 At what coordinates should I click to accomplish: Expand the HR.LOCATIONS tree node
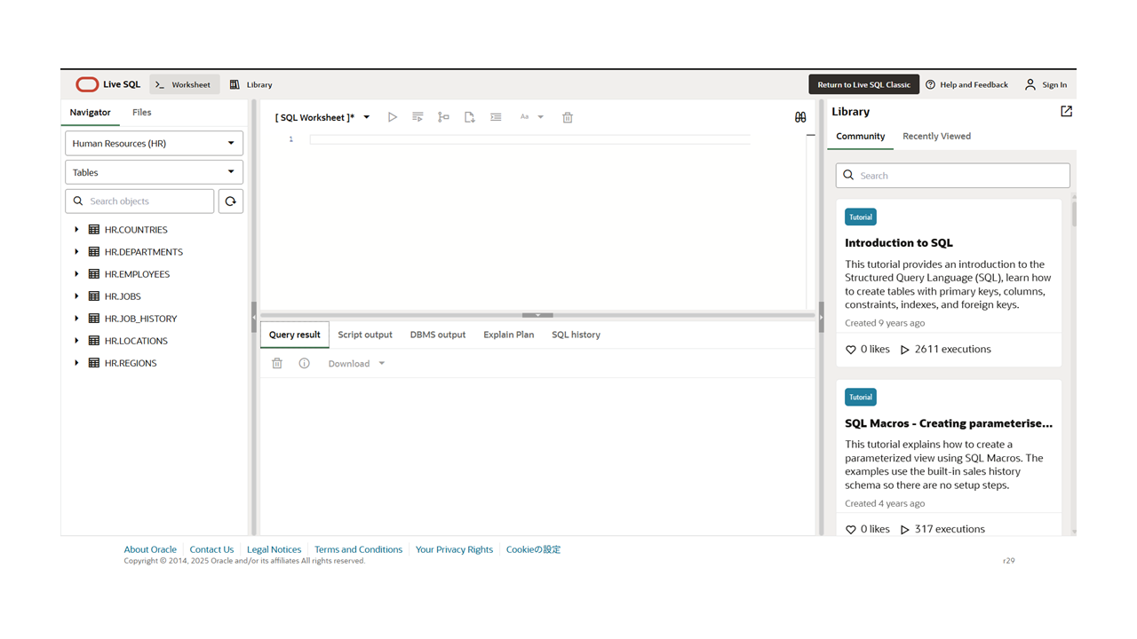(x=76, y=341)
